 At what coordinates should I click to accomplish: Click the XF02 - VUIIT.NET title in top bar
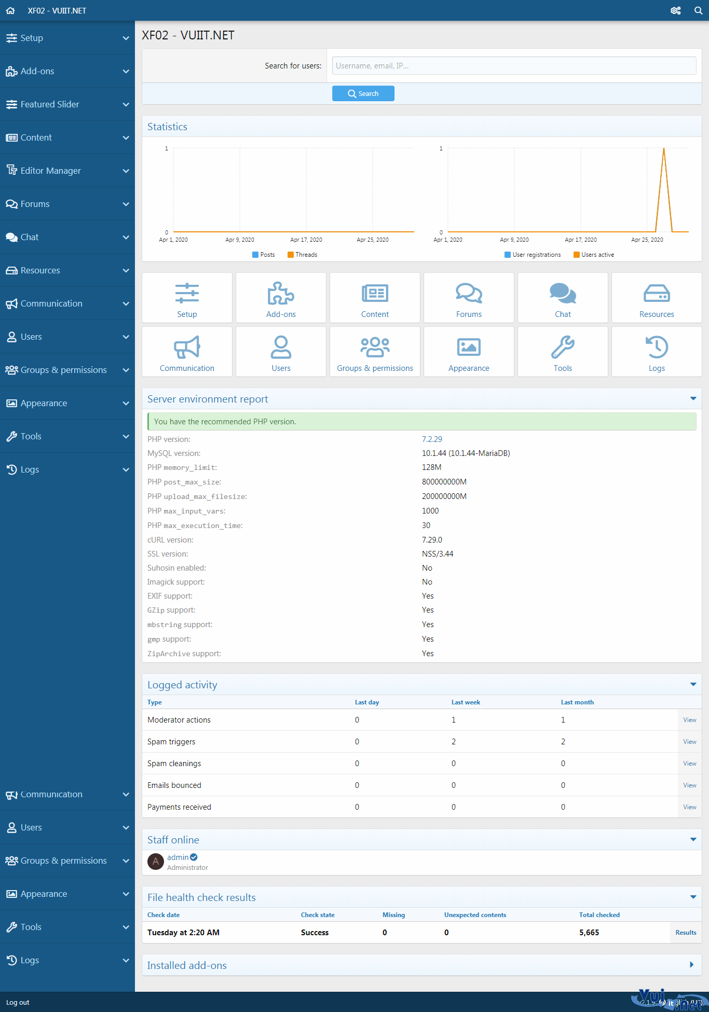57,10
